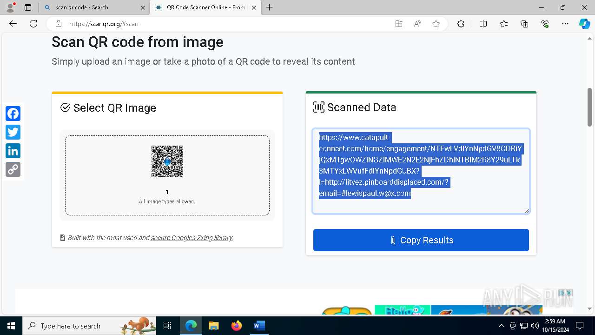Refresh the scanqr.org page
Image resolution: width=595 pixels, height=335 pixels.
click(33, 24)
